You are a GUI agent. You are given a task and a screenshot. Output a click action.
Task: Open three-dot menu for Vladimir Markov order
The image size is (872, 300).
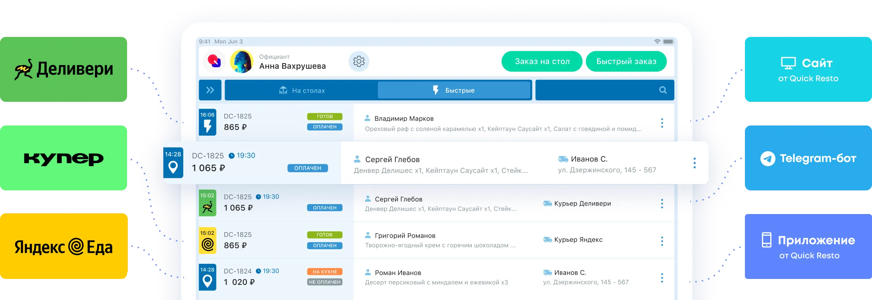tap(662, 123)
